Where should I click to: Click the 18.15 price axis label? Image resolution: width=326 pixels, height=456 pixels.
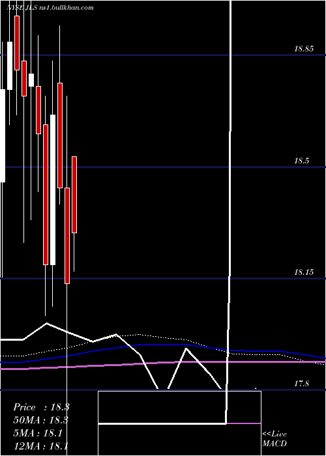coord(304,272)
